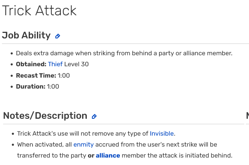
Task: Click the Trick Attack page title
Action: click(39, 11)
